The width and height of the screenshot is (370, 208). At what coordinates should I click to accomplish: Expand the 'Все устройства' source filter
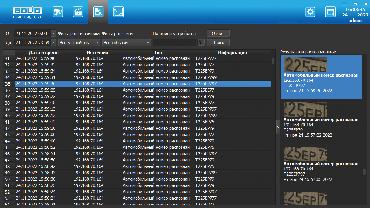[x=79, y=42]
